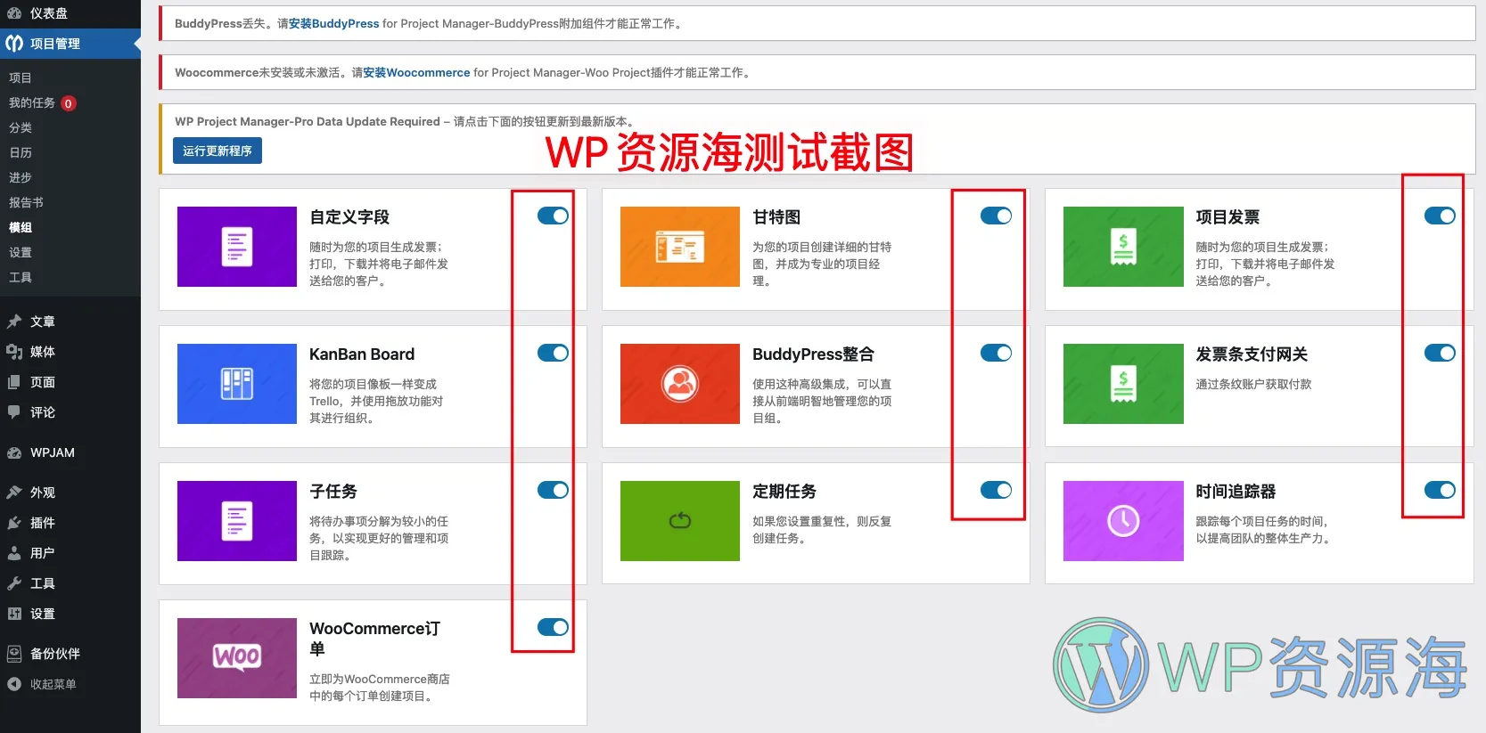Click the settings icon beside lower 设置
Viewport: 1486px width, 733px height.
tap(14, 614)
